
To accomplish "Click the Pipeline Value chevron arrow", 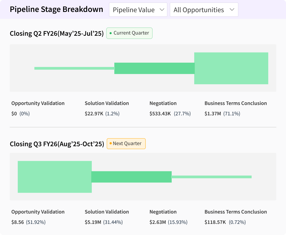I will pos(162,10).
